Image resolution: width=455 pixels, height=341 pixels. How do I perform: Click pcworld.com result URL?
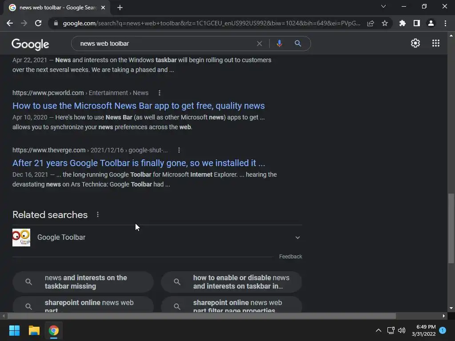(x=80, y=93)
